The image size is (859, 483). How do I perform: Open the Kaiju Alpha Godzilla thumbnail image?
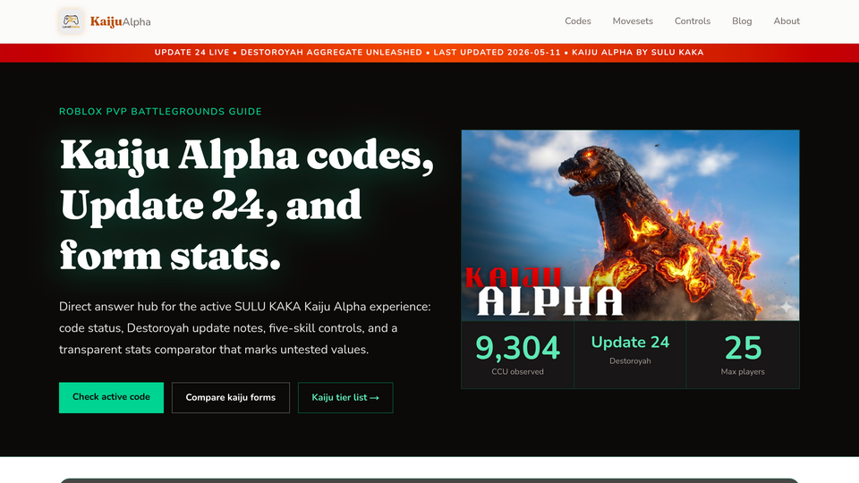coord(630,225)
